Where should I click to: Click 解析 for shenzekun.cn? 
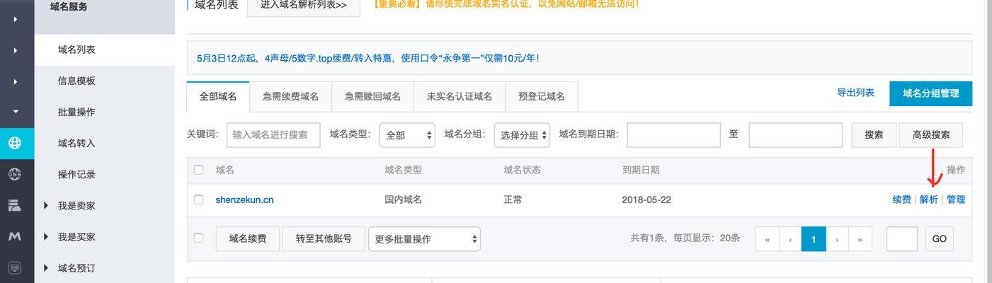(928, 200)
